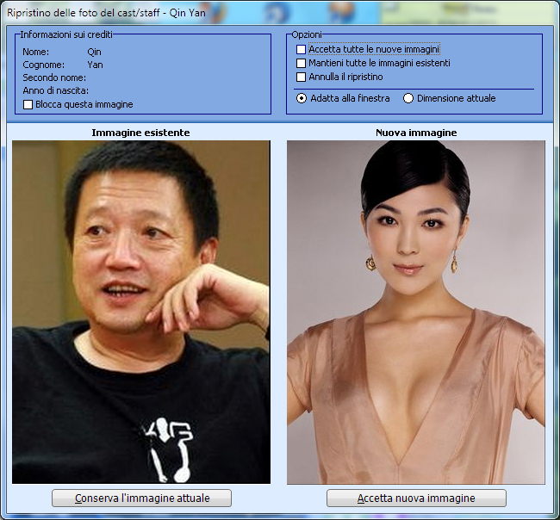This screenshot has width=560, height=520.
Task: Click the 'Opzioni' group label
Action: click(x=307, y=34)
